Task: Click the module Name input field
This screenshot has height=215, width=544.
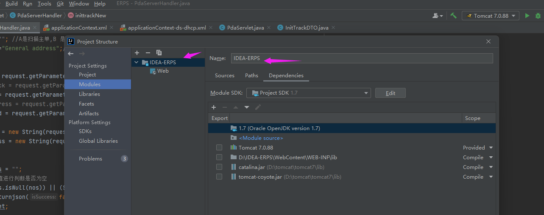Action: 362,58
